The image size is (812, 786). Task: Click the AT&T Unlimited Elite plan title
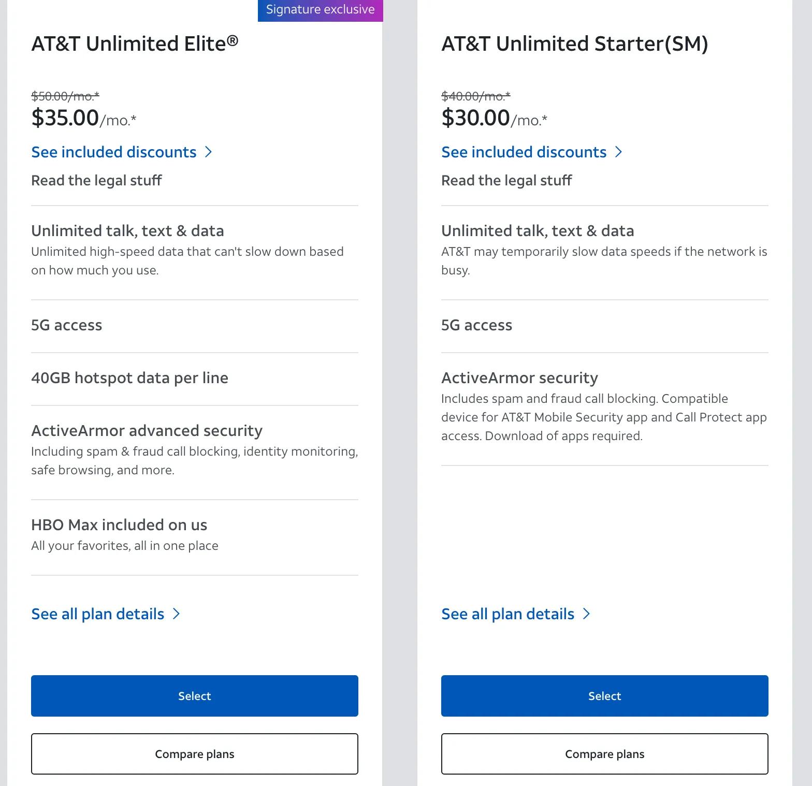point(135,44)
